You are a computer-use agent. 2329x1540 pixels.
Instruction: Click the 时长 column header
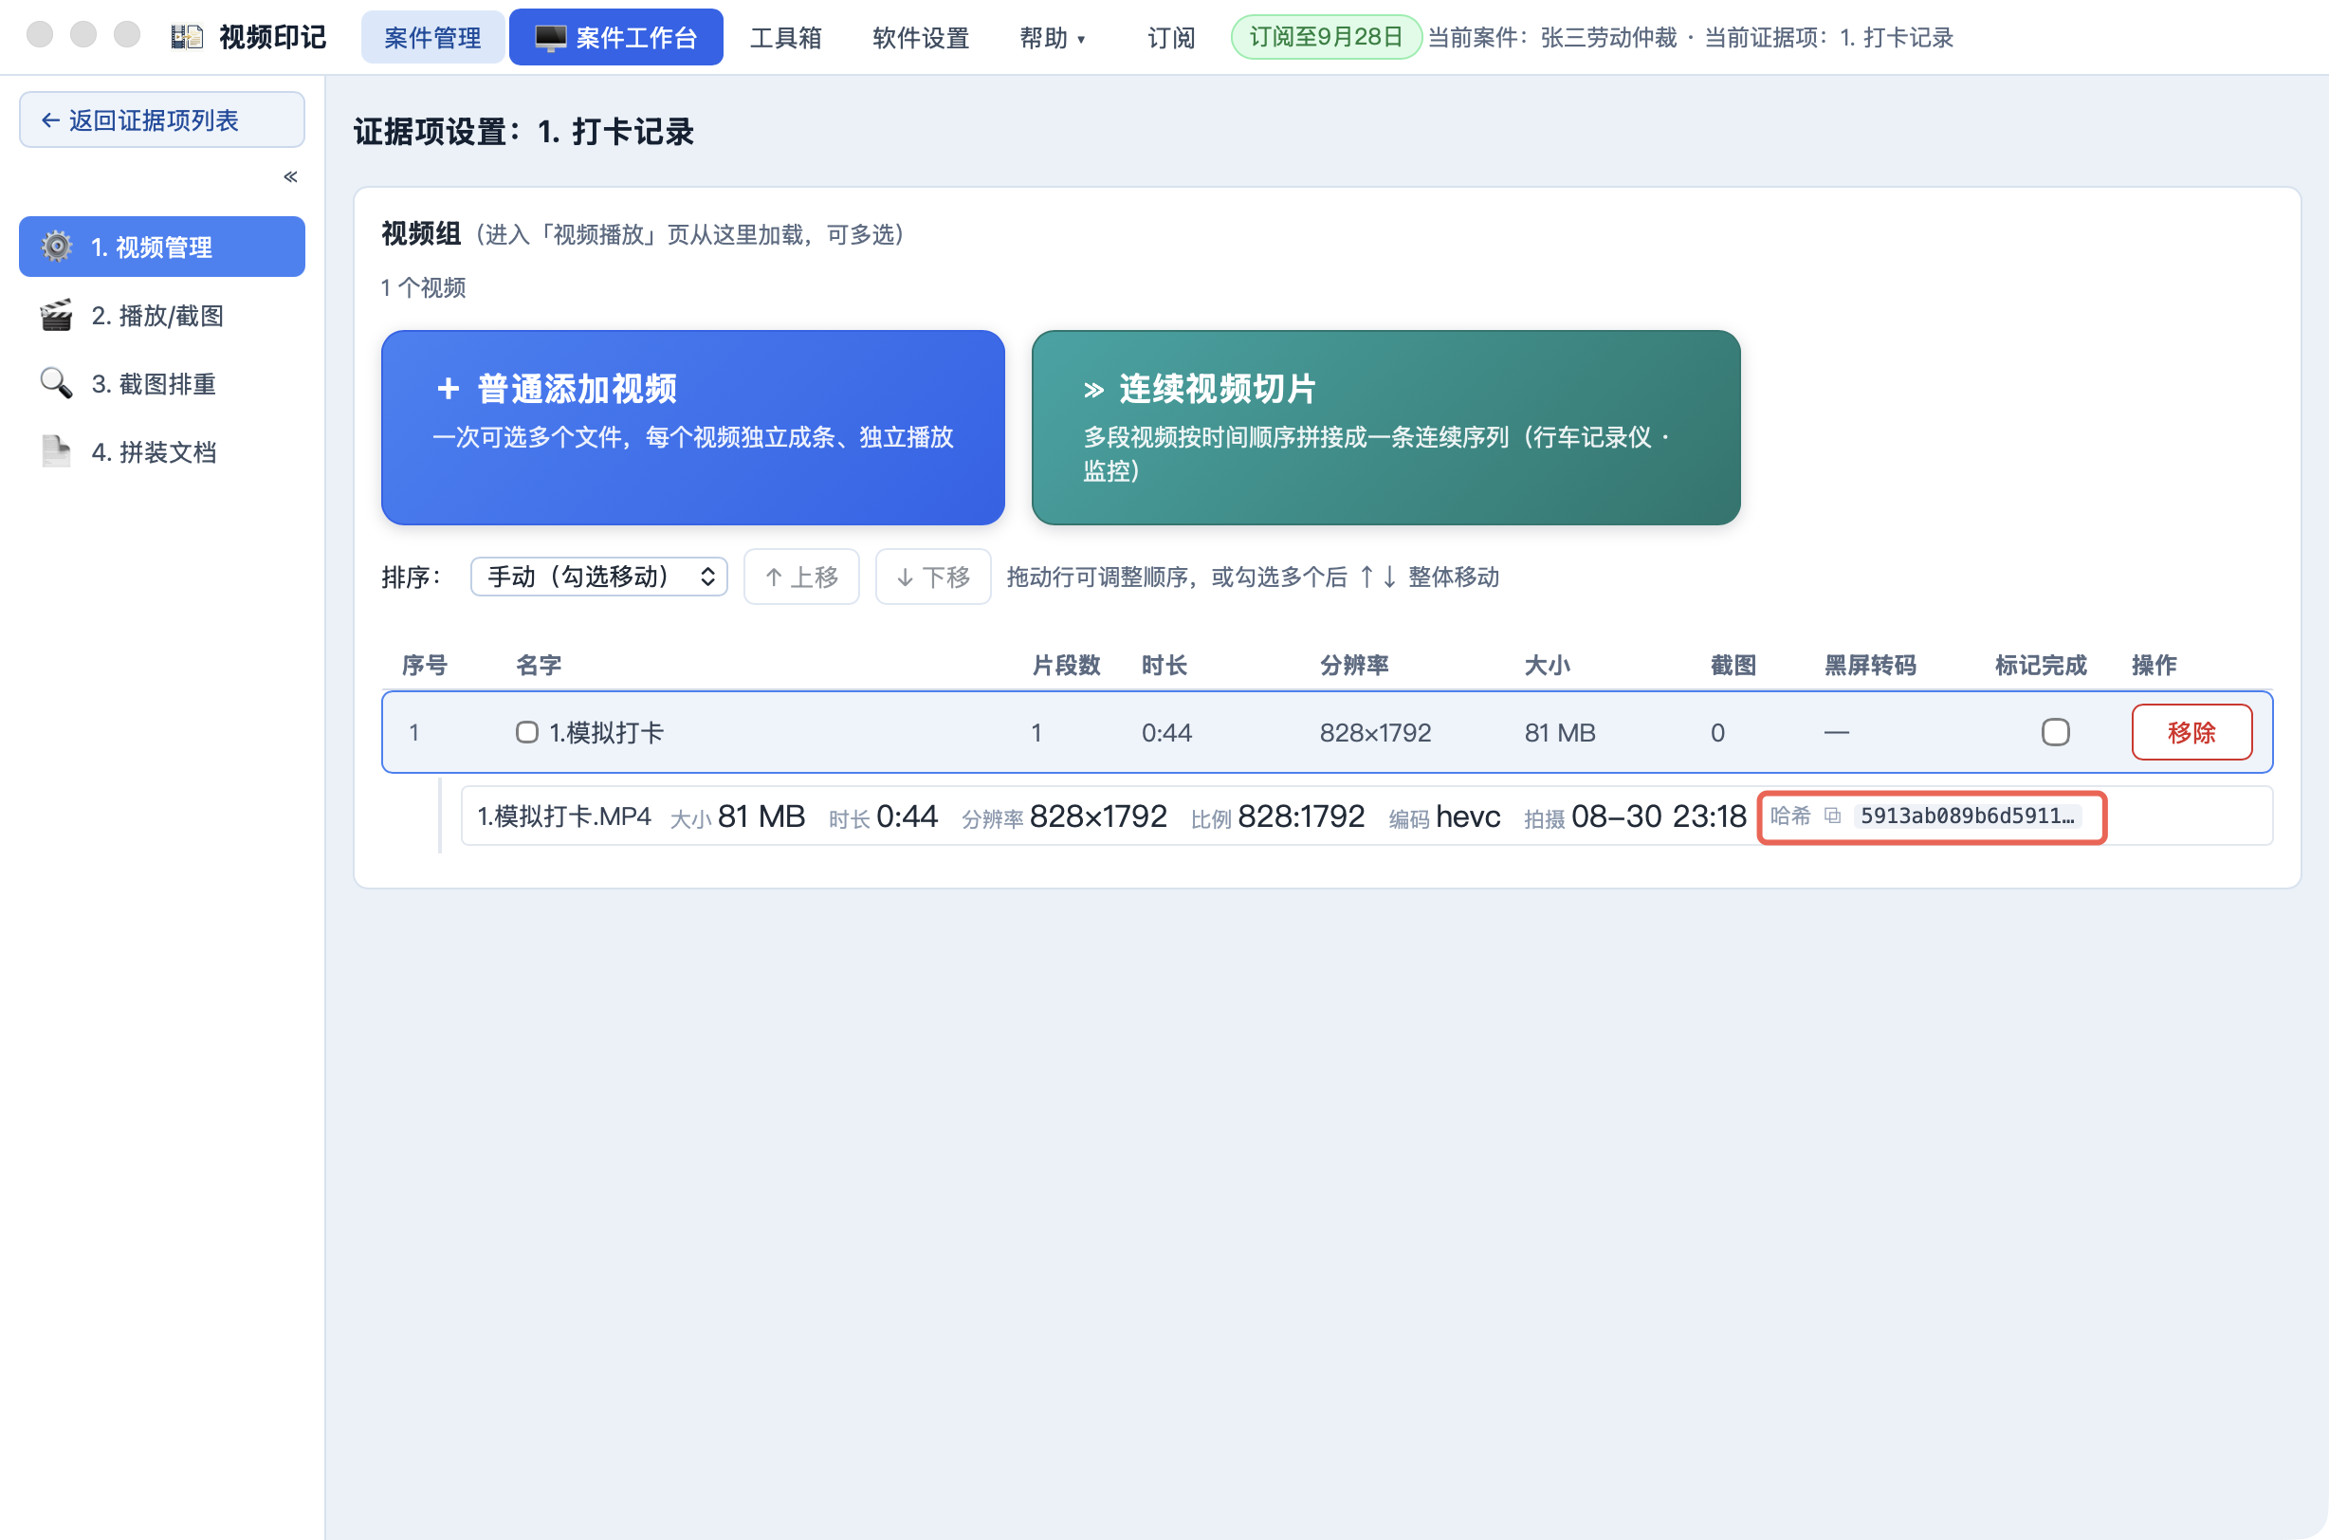pyautogui.click(x=1164, y=665)
